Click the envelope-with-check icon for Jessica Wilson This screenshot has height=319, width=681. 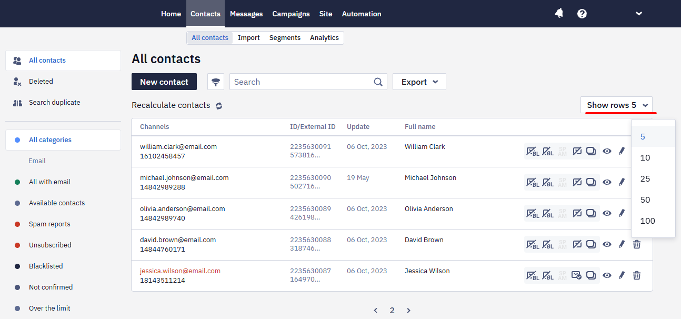point(577,275)
